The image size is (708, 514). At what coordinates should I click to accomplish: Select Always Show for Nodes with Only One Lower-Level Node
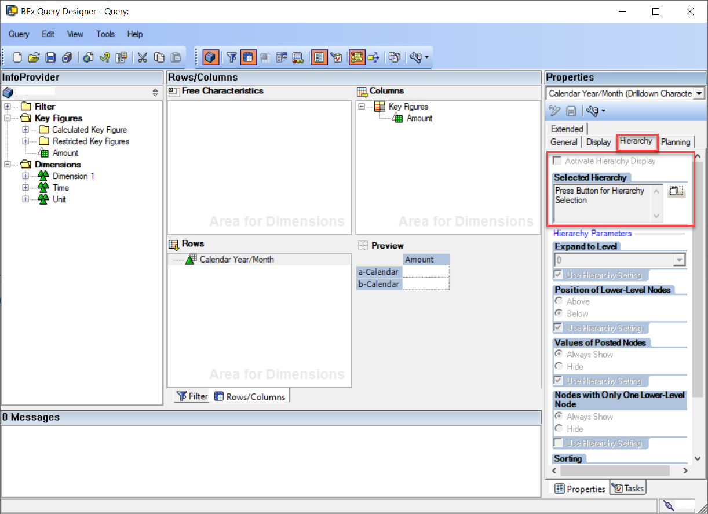559,417
